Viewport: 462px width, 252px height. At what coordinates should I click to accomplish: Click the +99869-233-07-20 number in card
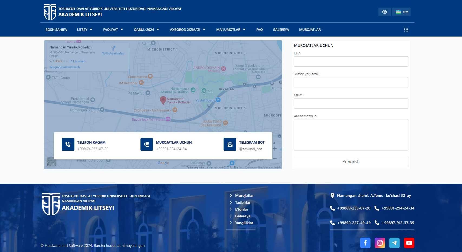tap(93, 149)
